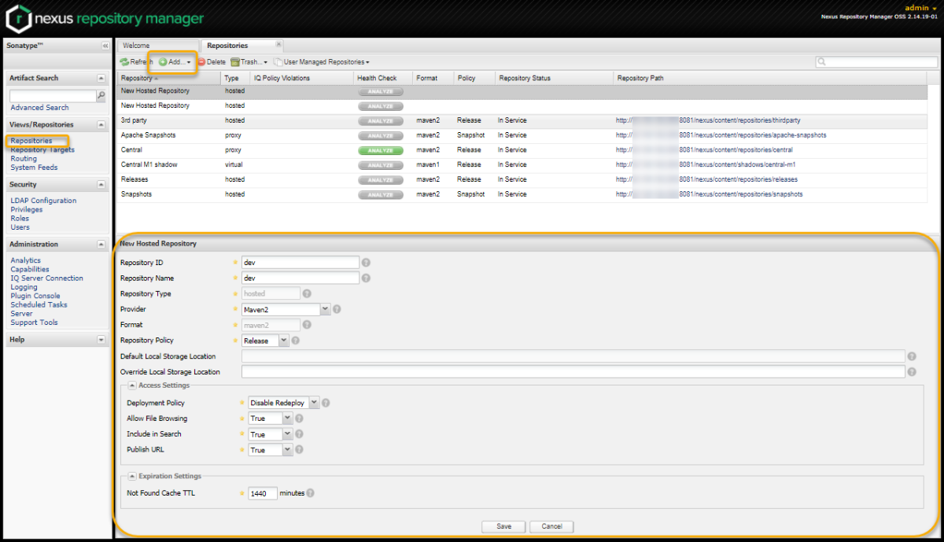Open help for Default Local Storage Location
Image resolution: width=944 pixels, height=542 pixels.
point(912,356)
